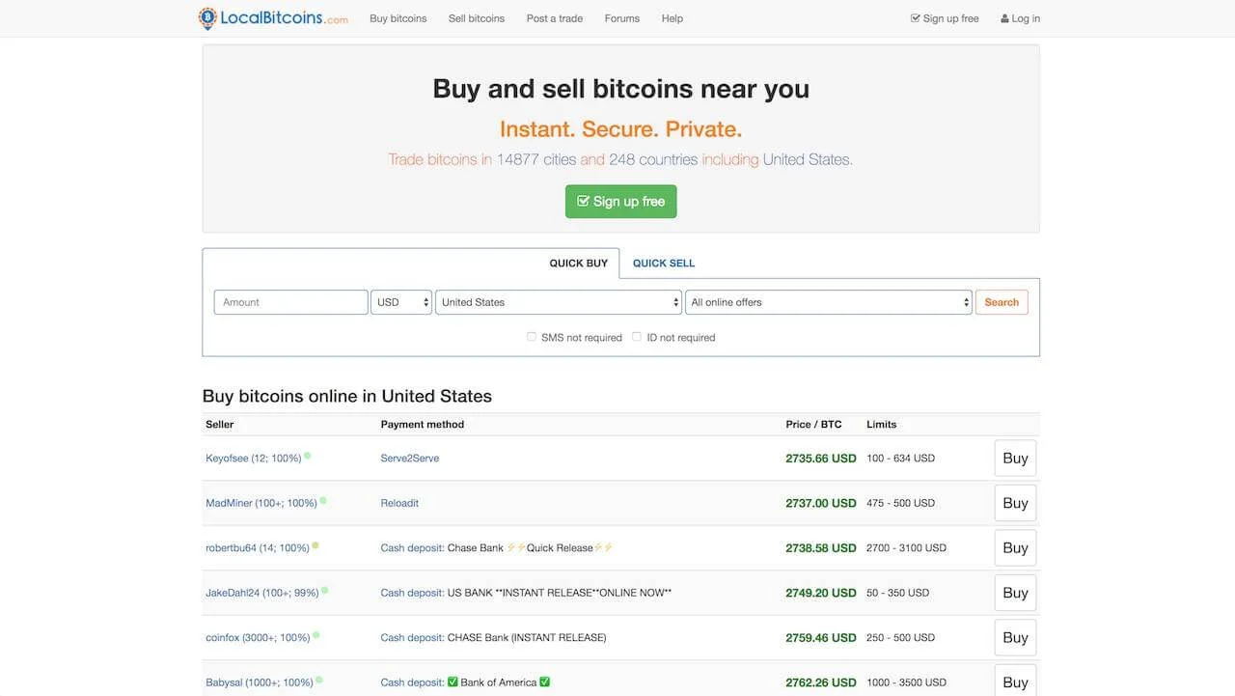The image size is (1235, 696).
Task: Click the green online status dot beside Keyofsee
Action: (x=307, y=454)
